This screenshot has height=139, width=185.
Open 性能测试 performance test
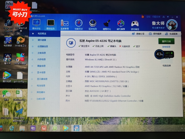pyautogui.click(x=79, y=25)
